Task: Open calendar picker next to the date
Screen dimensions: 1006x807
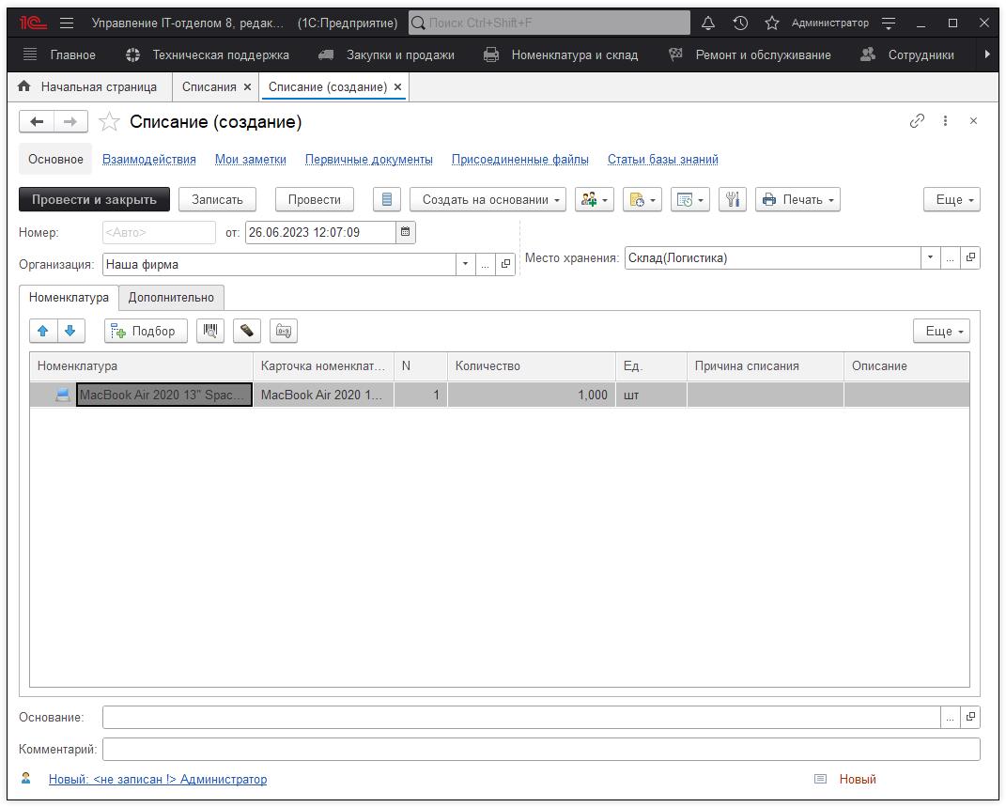Action: [405, 232]
